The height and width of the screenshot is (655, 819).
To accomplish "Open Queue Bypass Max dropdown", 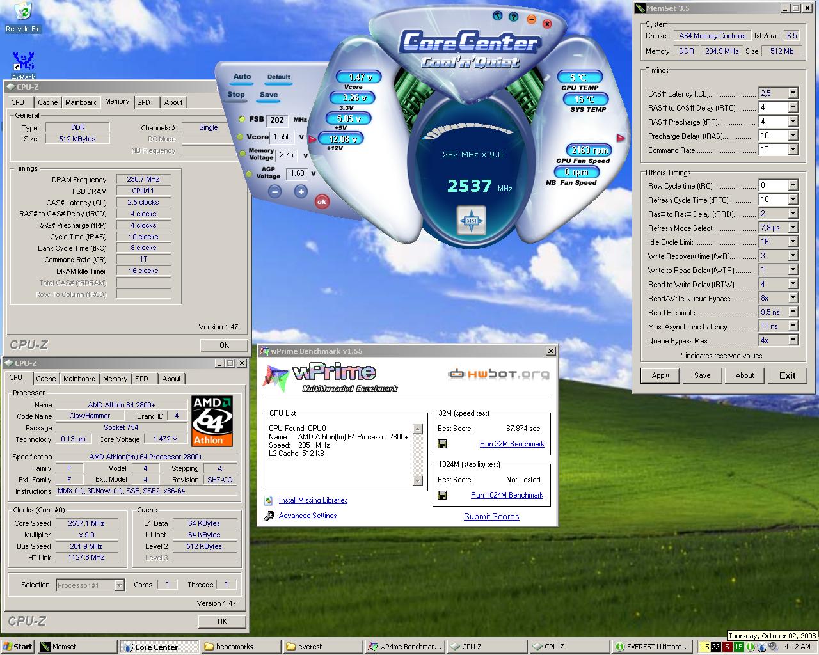I will click(x=793, y=340).
